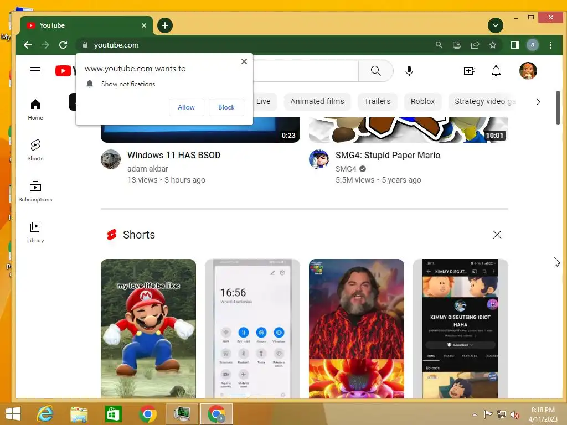Close the YouTube tab
The image size is (567, 425).
click(x=144, y=25)
